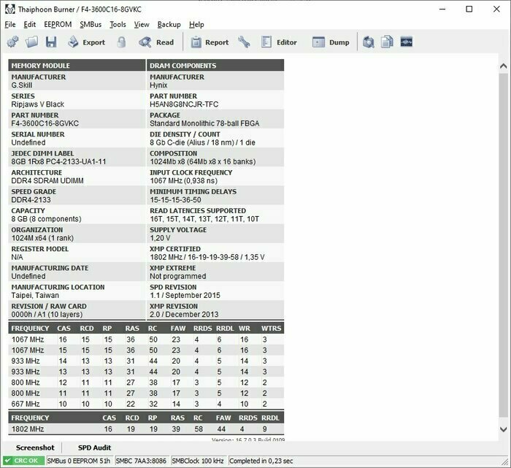Viewport: 511px width, 468px height.
Task: Click the wrench tools icon
Action: (x=244, y=42)
